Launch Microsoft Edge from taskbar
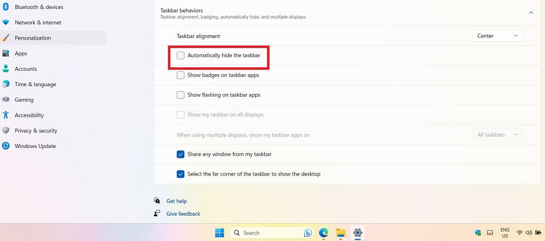Image resolution: width=545 pixels, height=241 pixels. pos(324,233)
